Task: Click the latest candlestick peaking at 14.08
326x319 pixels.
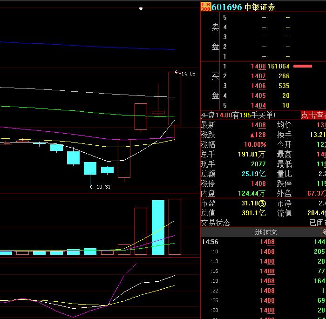Action: pyautogui.click(x=175, y=98)
